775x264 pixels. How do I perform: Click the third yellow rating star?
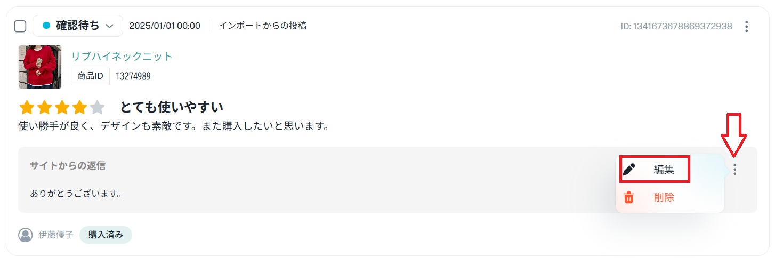[62, 108]
